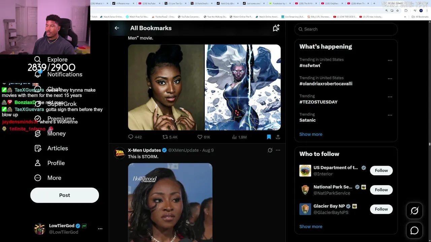Open the More sidebar menu

click(48, 178)
